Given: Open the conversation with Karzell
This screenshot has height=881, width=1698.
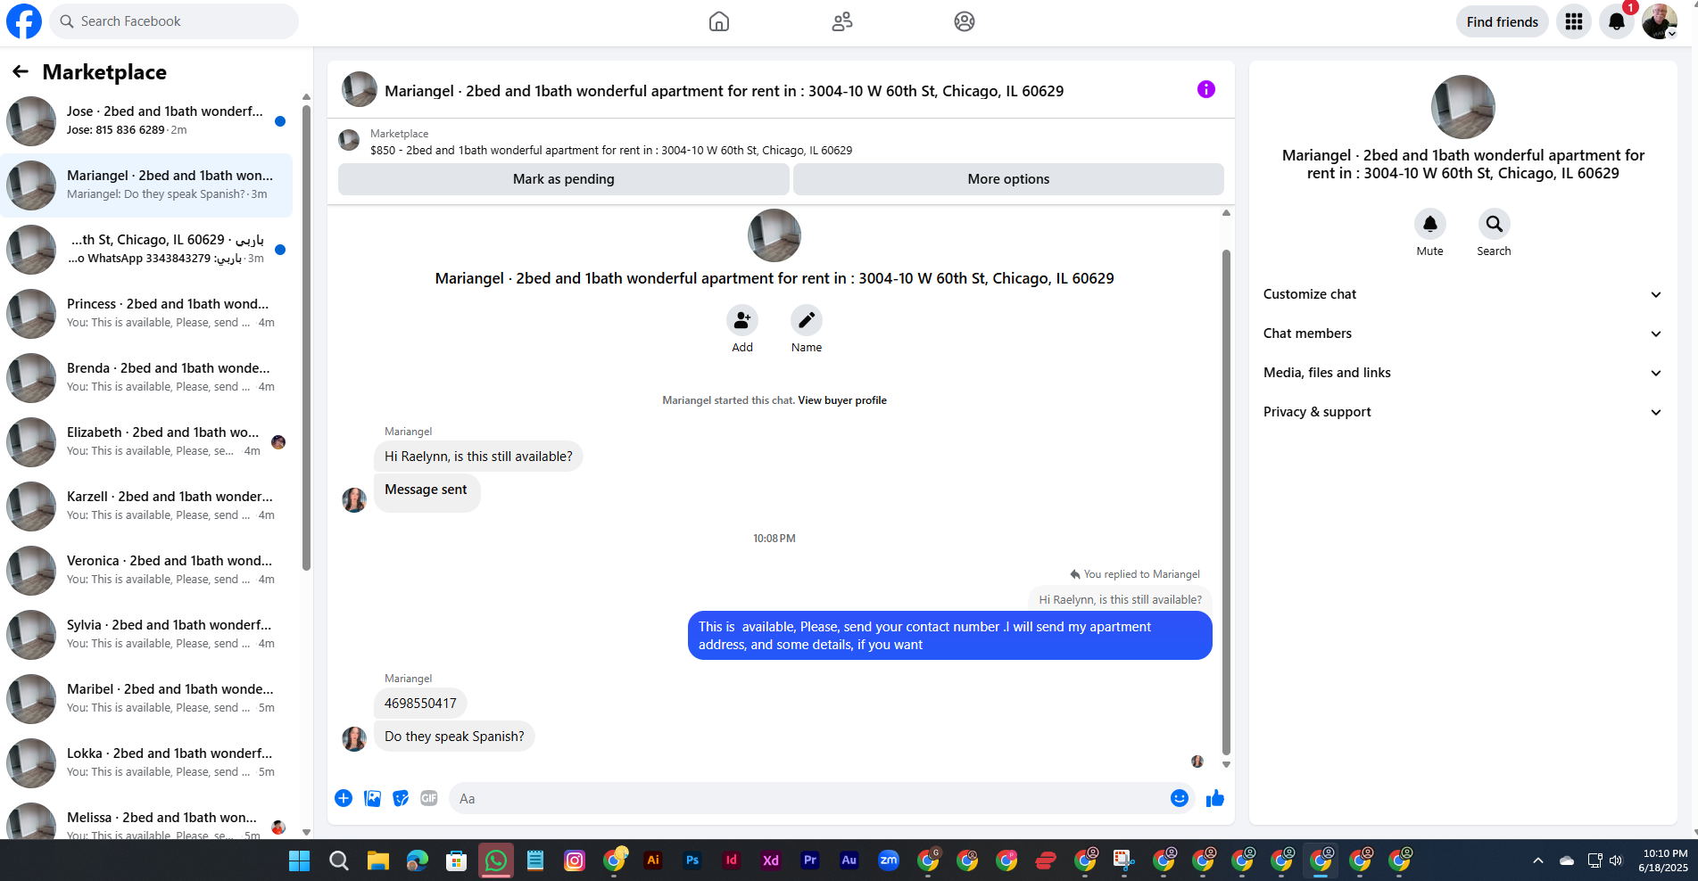Looking at the screenshot, I should 146,506.
